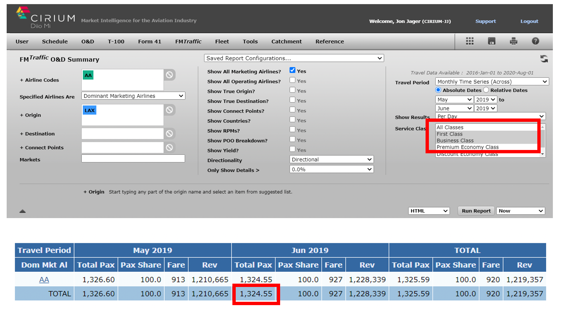Open the Show Results Per Day dropdown

pos(490,116)
